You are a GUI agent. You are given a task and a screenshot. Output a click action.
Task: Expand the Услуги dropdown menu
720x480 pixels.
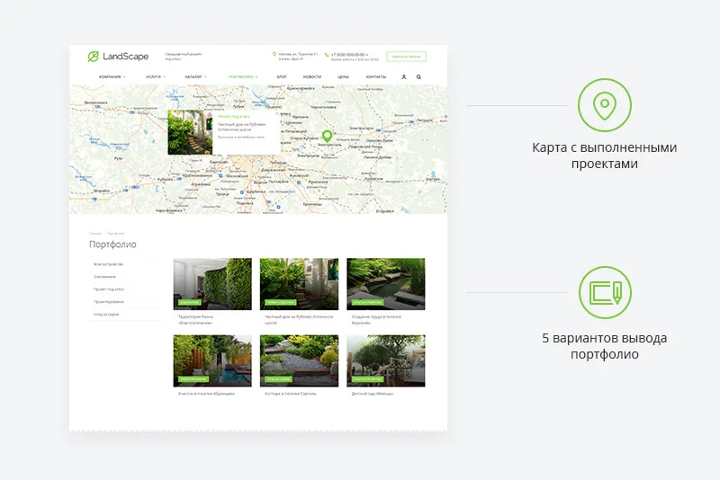coord(154,77)
